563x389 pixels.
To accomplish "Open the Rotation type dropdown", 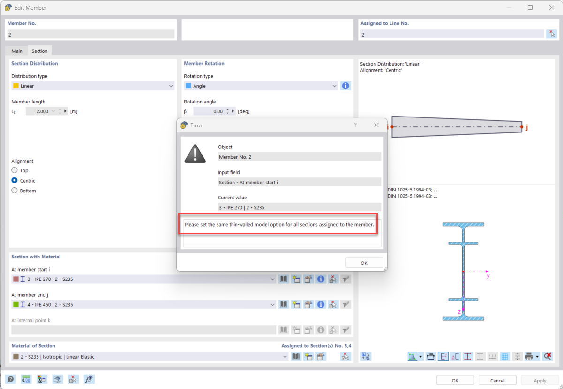I will (334, 86).
